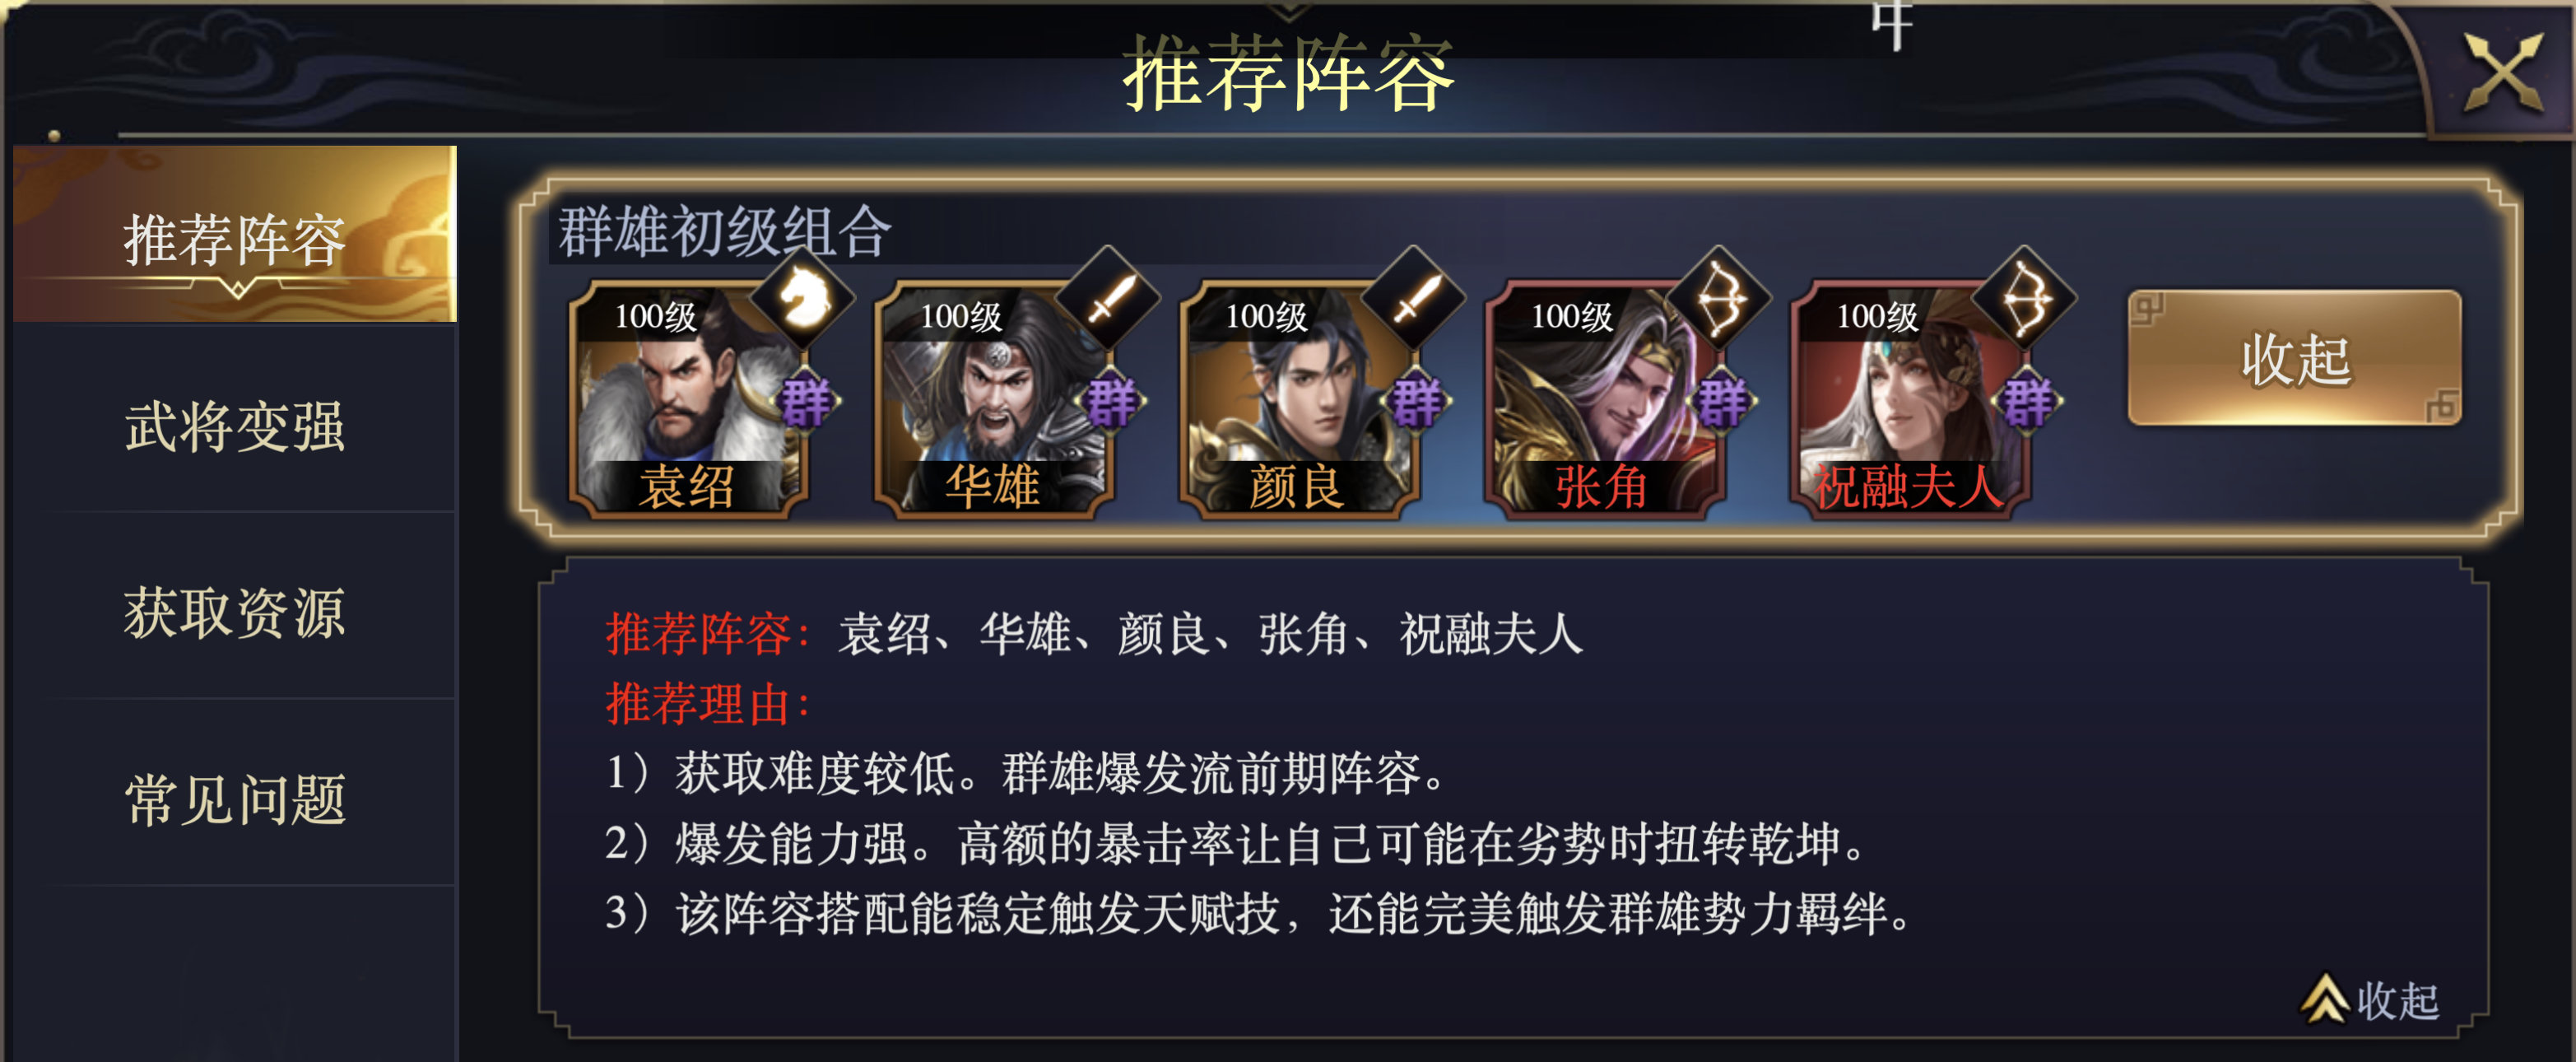Screen dimensions: 2576x1062
Task: Select the 推荐阵容 sidebar tab
Action: [235, 236]
